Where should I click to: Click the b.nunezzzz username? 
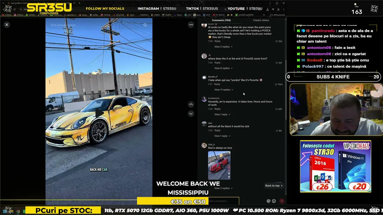pos(214,98)
